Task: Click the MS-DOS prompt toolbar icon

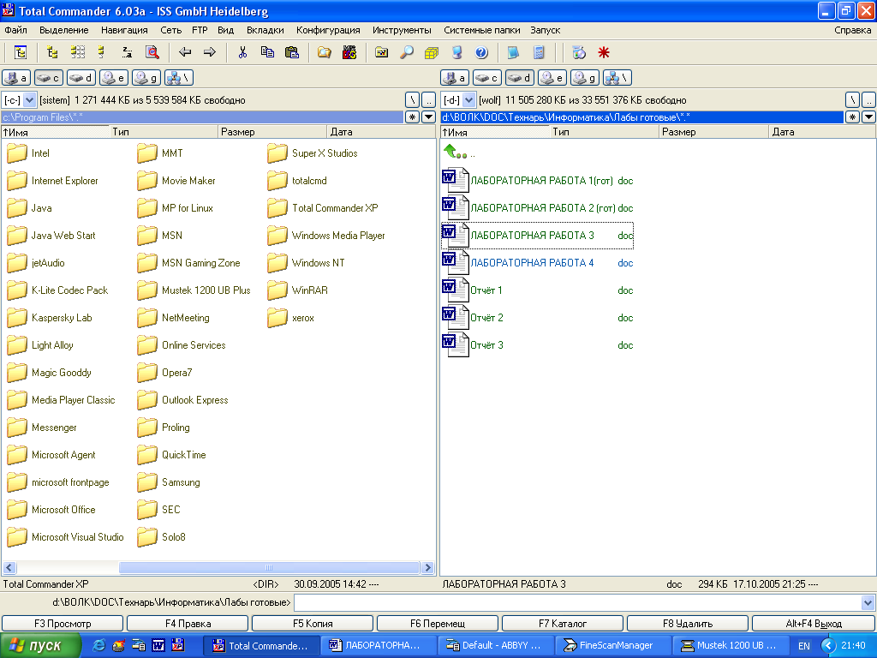Action: coord(349,52)
